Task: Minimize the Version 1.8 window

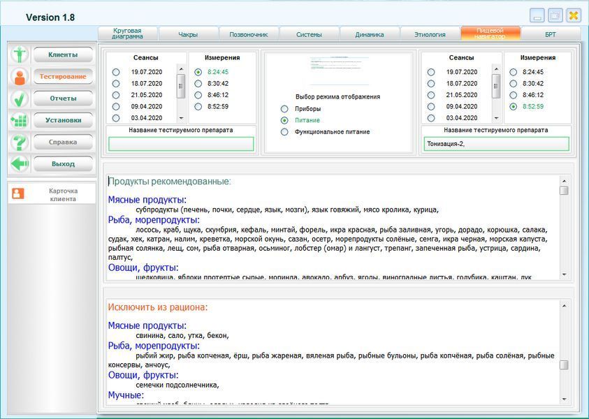Action: coord(537,16)
